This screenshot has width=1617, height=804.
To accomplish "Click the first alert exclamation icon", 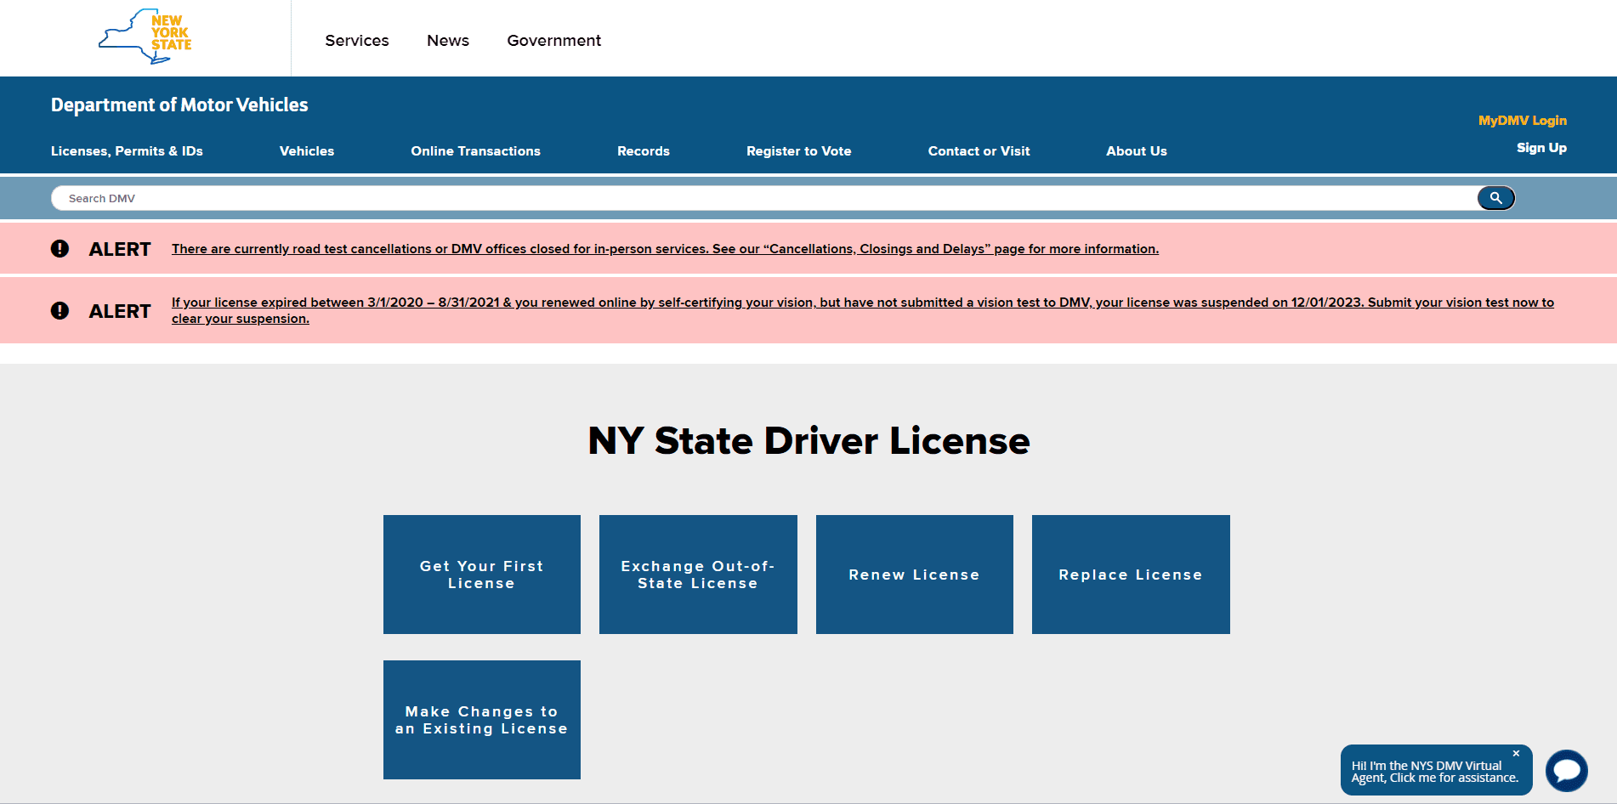I will click(x=60, y=248).
